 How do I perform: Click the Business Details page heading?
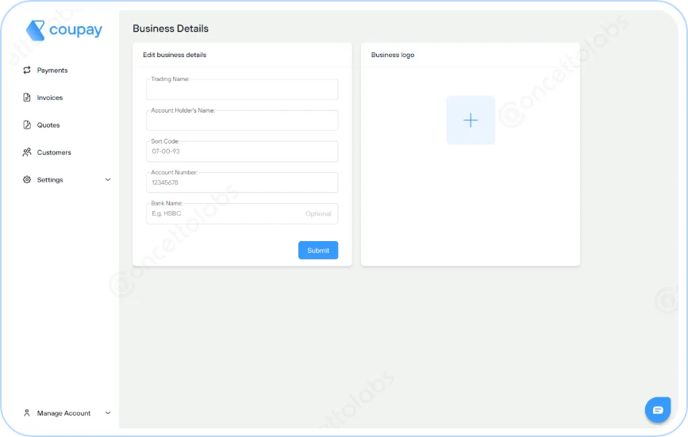pos(171,29)
